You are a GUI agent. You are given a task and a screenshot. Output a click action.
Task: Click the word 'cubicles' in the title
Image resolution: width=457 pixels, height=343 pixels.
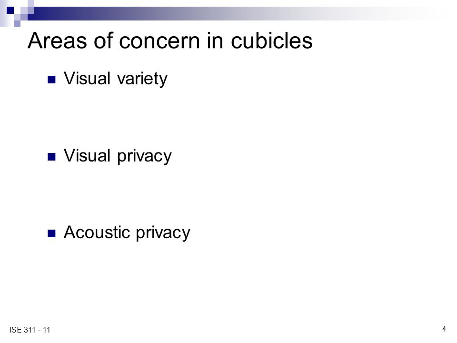[x=272, y=40]
